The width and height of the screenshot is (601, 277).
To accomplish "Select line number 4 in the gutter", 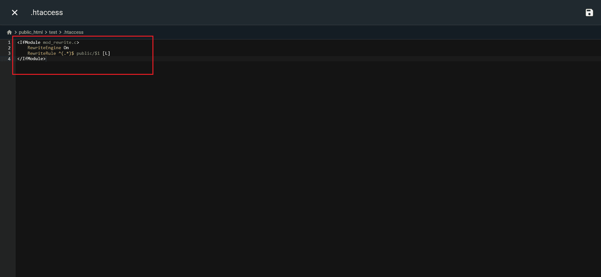I will [9, 59].
